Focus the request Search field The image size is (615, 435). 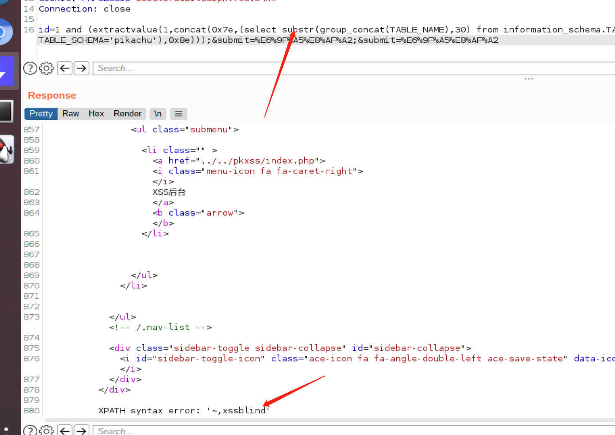point(354,68)
